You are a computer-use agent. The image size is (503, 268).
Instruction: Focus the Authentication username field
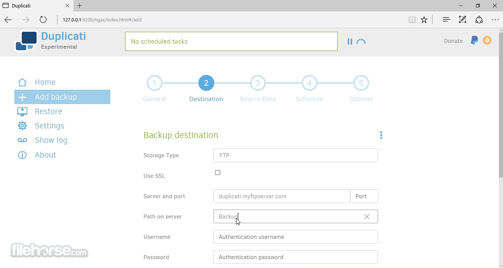(x=296, y=237)
